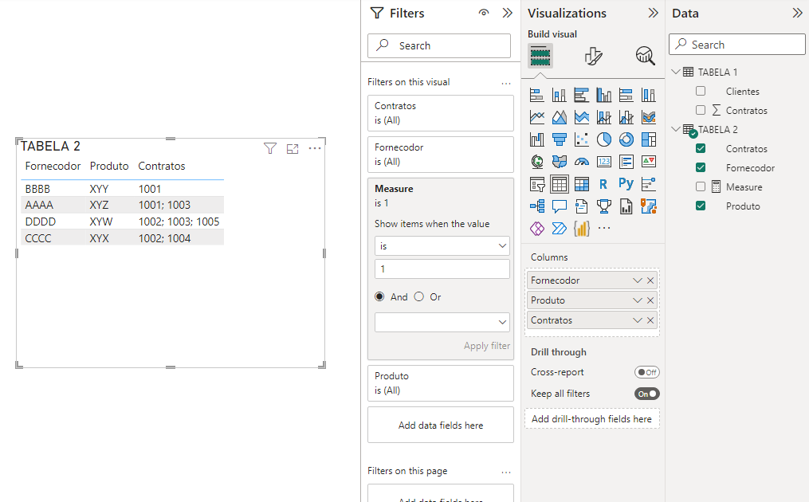Toggle Cross-report drill through switch
The height and width of the screenshot is (502, 809).
pos(647,372)
